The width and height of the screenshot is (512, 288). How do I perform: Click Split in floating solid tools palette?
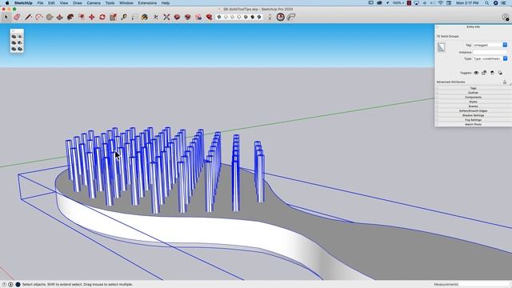20,49
